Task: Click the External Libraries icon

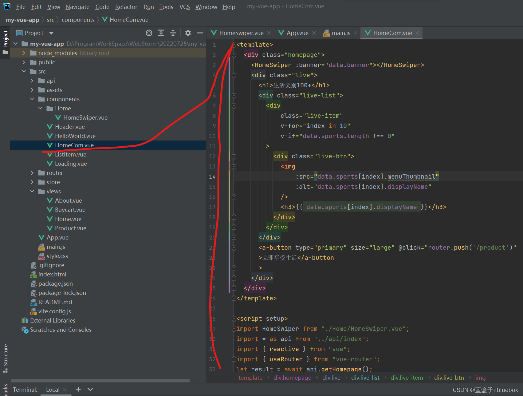Action: point(25,320)
